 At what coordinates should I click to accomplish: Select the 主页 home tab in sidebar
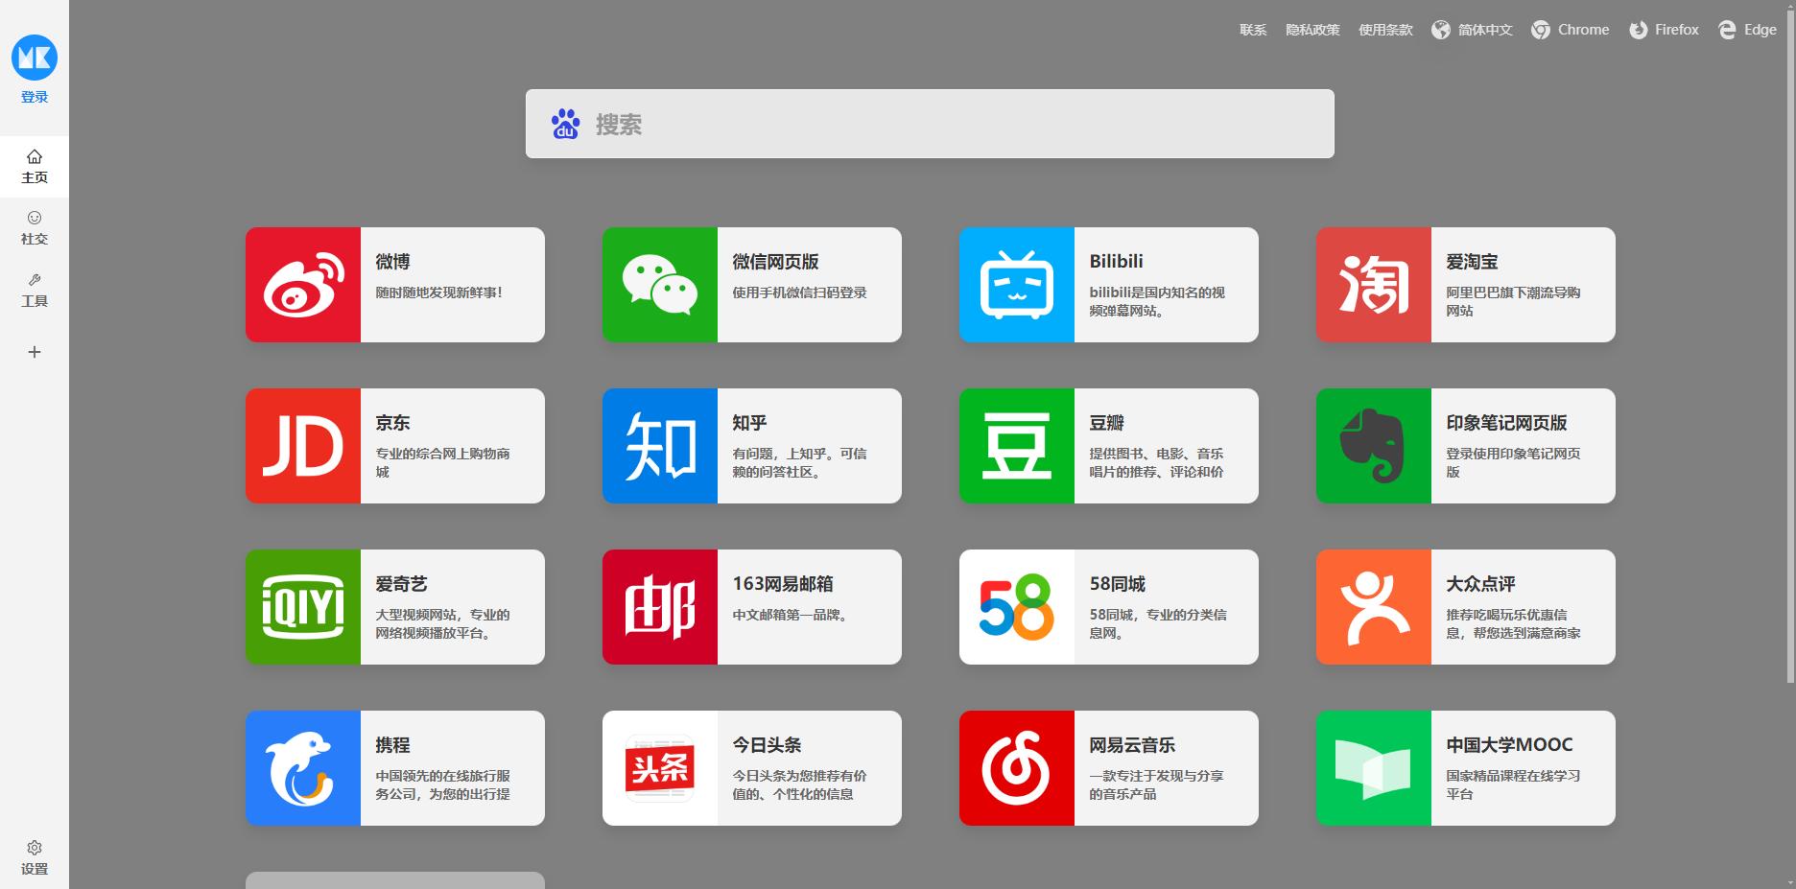[35, 167]
